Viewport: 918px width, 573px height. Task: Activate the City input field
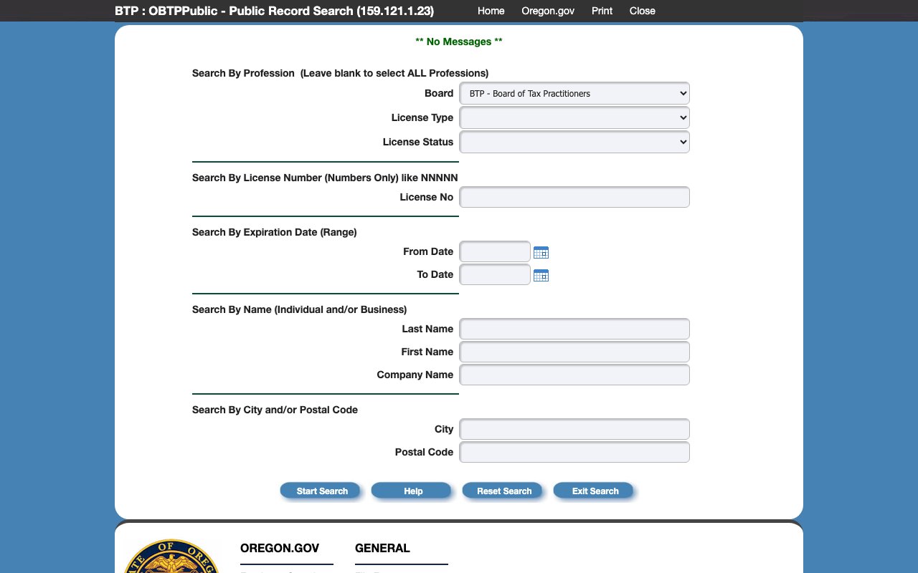point(574,430)
